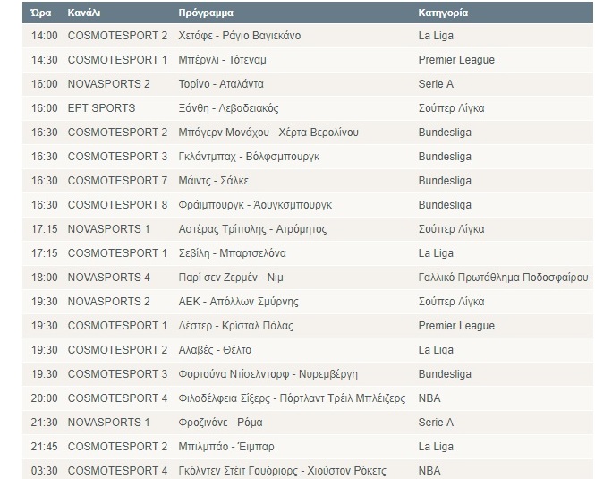Viewport: 595px width, 479px height.
Task: Click the Ώρα column header
Action: tap(41, 13)
